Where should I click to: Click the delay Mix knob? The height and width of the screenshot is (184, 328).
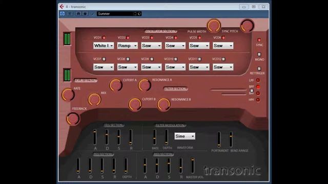coord(94,100)
